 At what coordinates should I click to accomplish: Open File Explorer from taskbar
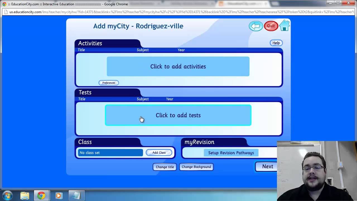coord(25,196)
